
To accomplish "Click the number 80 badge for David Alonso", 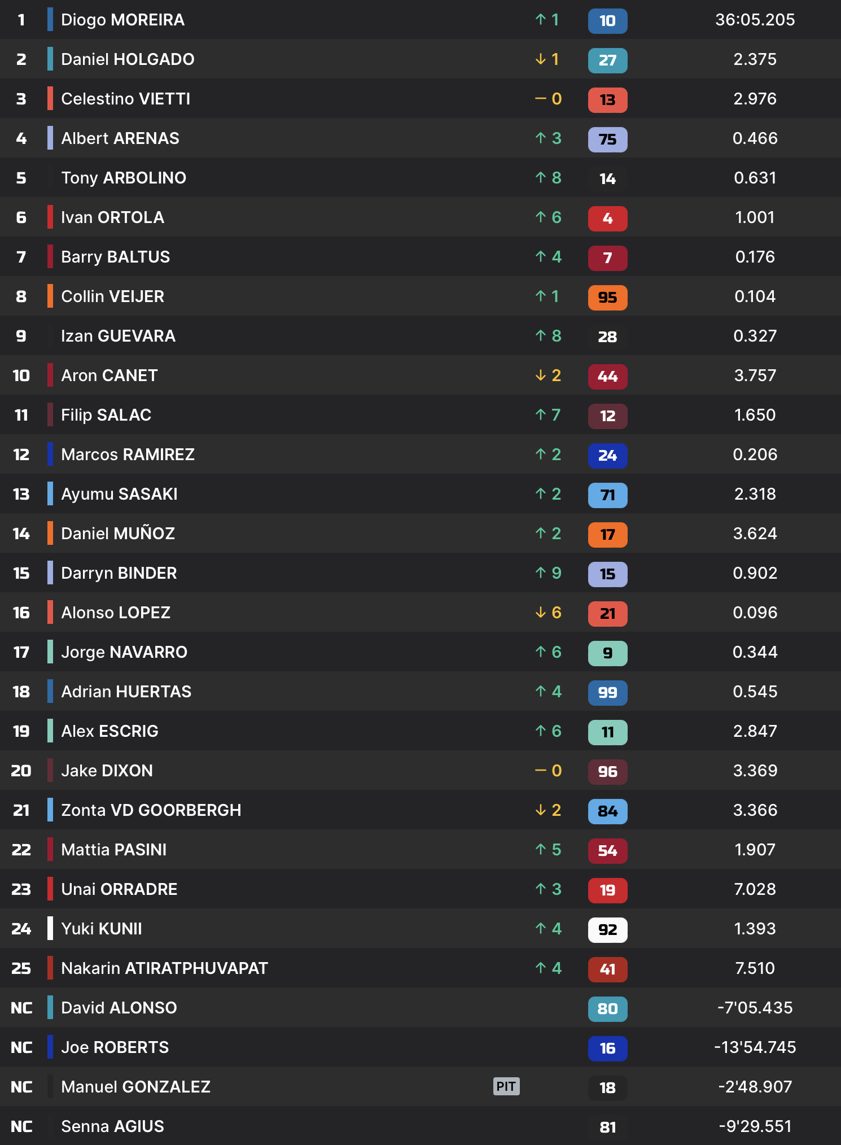I will [607, 1009].
